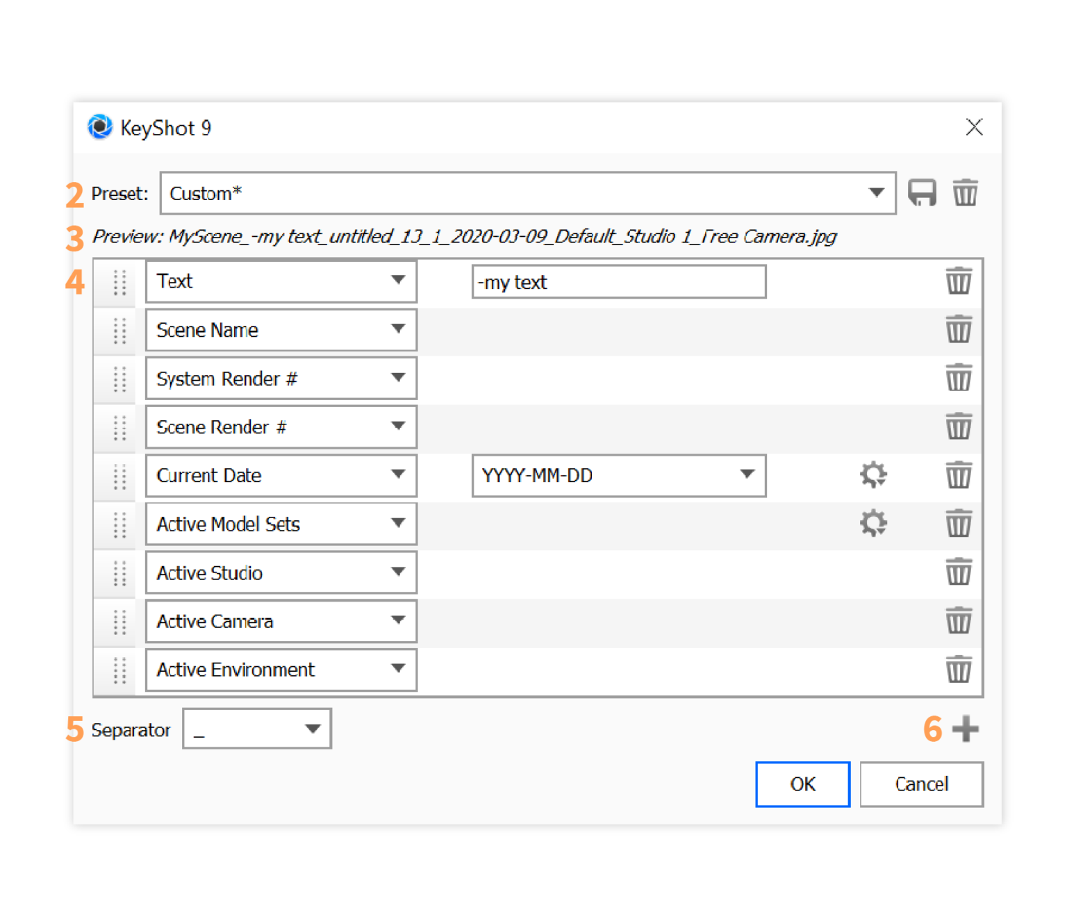Image resolution: width=1067 pixels, height=903 pixels.
Task: Open settings for Current Date element
Action: (873, 475)
